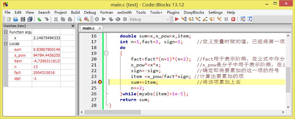Click the Paste icon in toolbar
The width and height of the screenshot is (295, 119).
point(70,19)
